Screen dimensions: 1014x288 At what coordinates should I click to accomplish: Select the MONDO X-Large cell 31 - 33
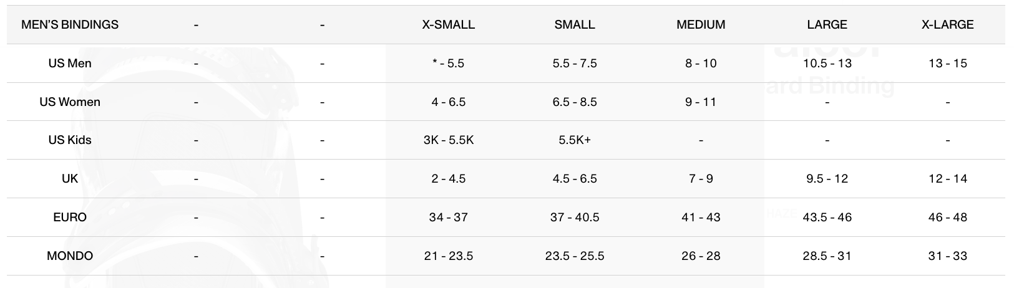pyautogui.click(x=947, y=256)
